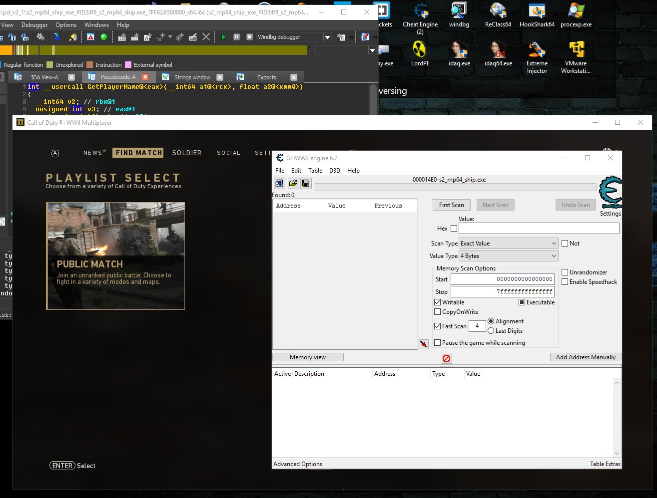Open the File menu in Cheat Engine
The width and height of the screenshot is (657, 498).
click(280, 171)
